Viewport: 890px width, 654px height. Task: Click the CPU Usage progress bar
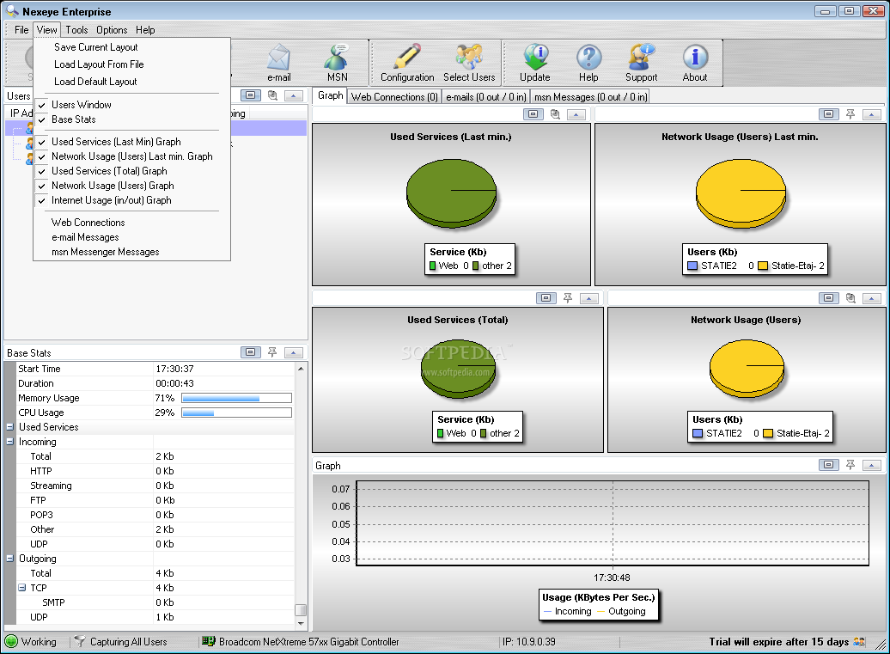click(x=237, y=413)
